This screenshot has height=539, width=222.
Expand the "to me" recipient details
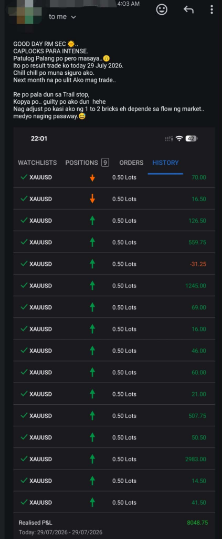[62, 17]
